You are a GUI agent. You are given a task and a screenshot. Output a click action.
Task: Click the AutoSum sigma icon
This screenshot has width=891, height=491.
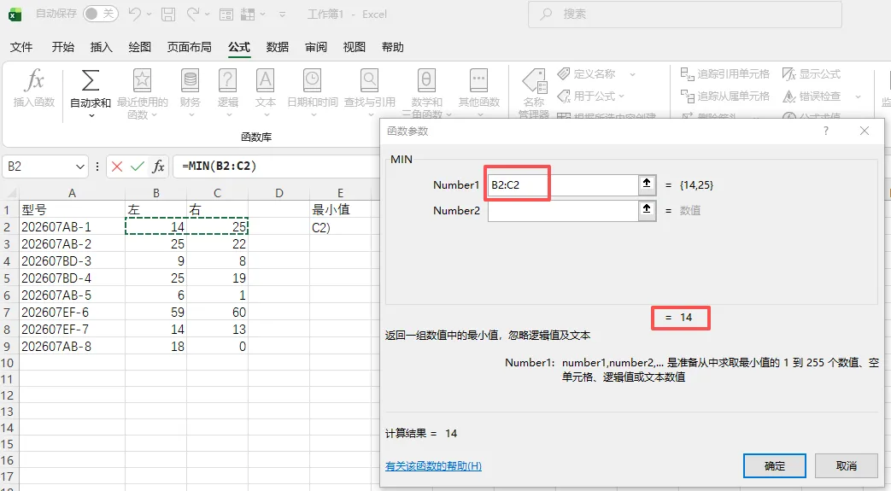tap(91, 80)
